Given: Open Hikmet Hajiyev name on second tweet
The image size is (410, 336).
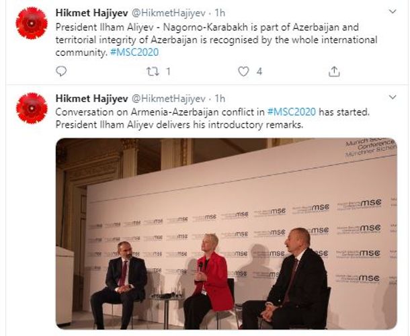Looking at the screenshot, I should point(91,99).
